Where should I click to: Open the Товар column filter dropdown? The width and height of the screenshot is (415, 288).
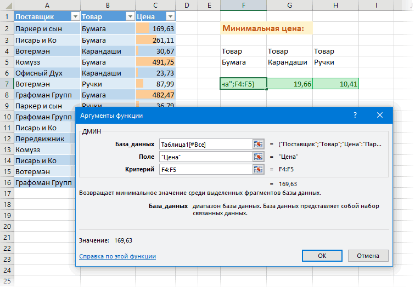130,16
